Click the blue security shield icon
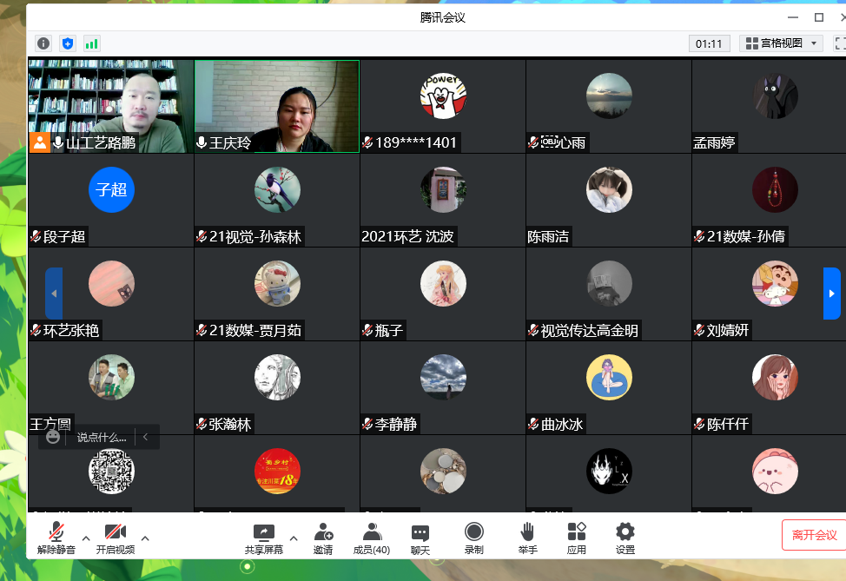The height and width of the screenshot is (581, 846). click(x=68, y=43)
